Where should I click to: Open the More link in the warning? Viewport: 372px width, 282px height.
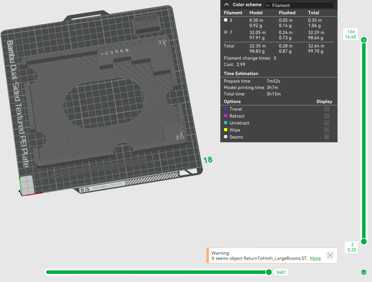pos(315,258)
